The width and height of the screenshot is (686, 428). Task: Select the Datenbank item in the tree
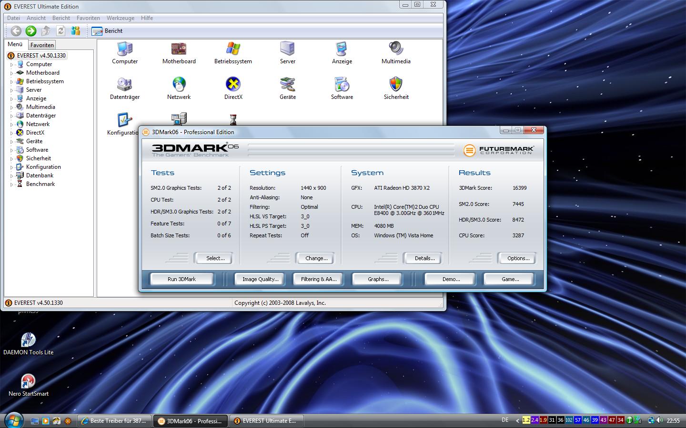click(40, 175)
